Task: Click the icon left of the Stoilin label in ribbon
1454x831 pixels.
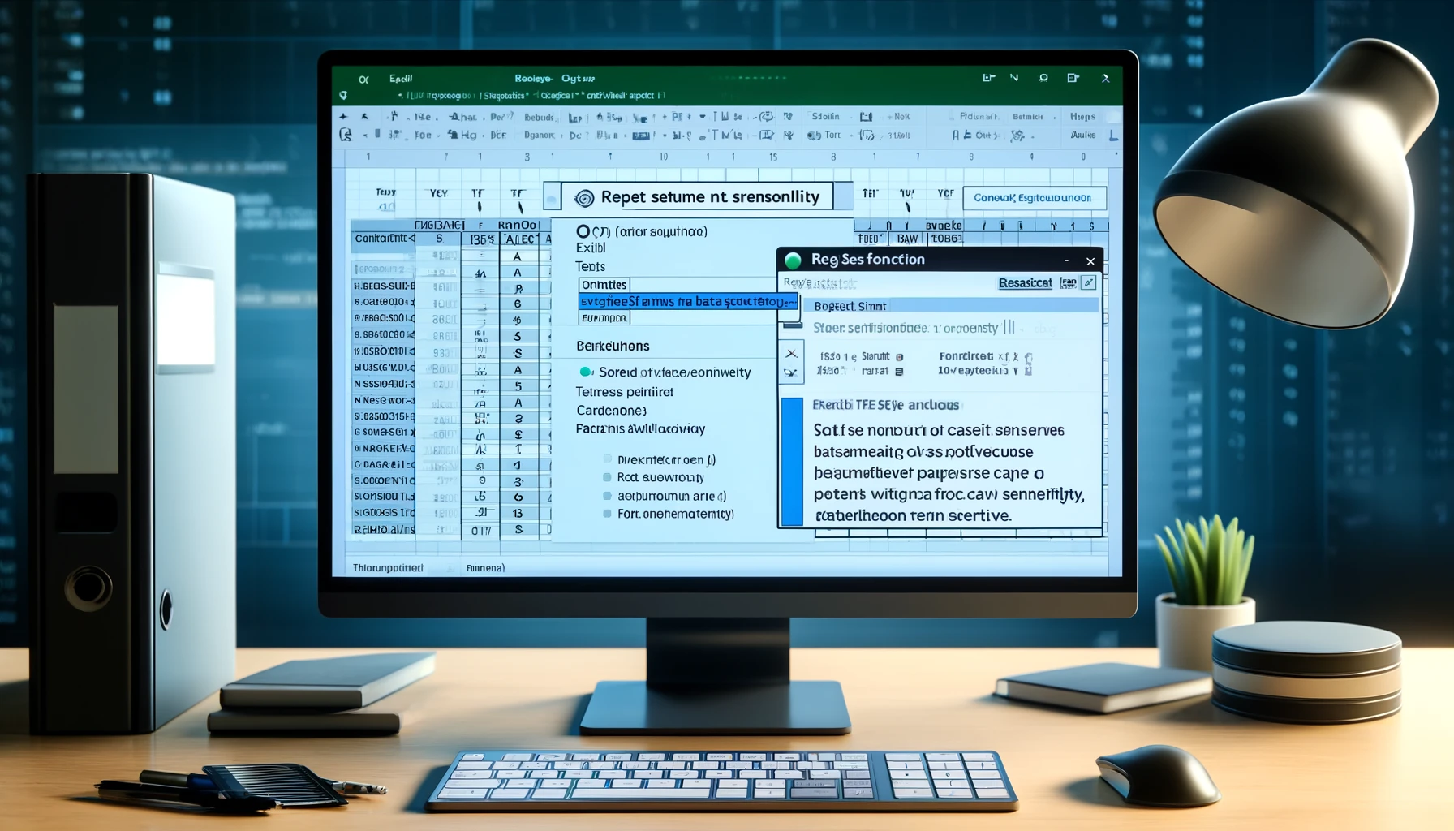Action: [x=788, y=117]
